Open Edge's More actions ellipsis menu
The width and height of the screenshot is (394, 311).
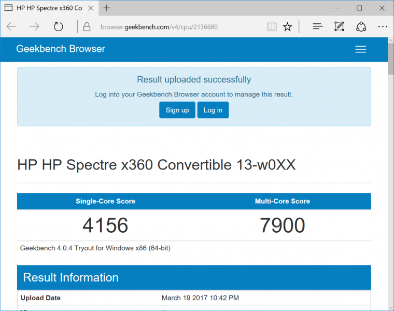point(383,26)
